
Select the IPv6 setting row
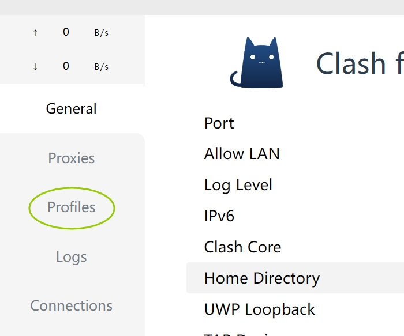click(219, 216)
